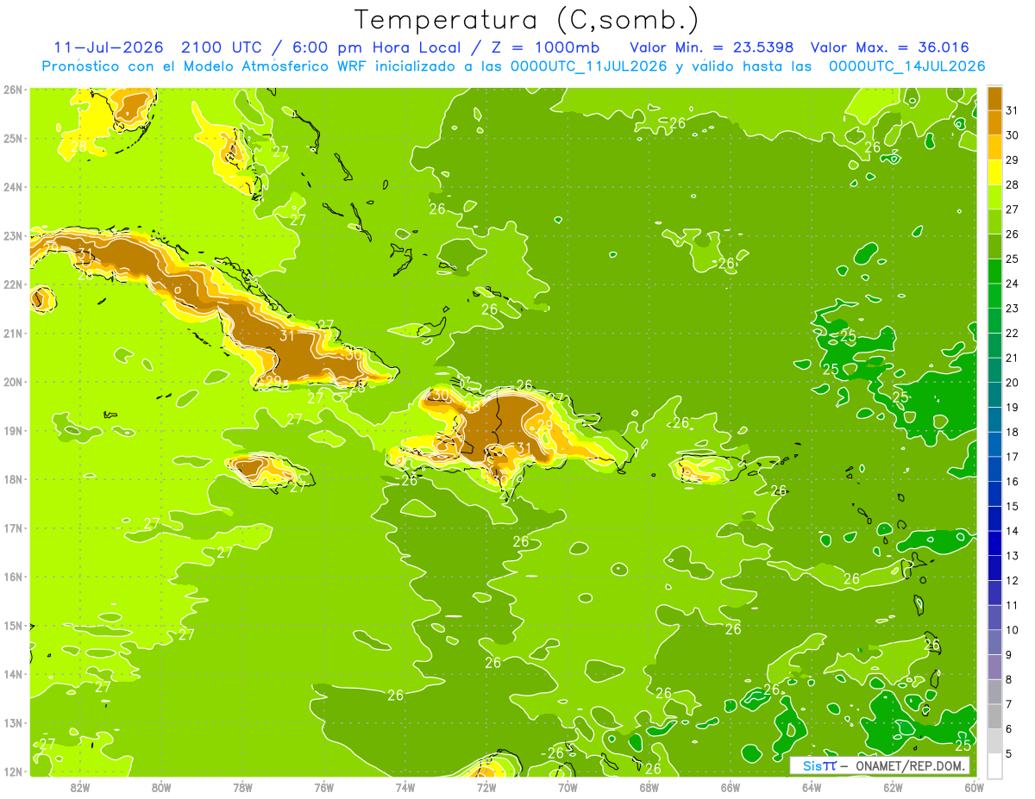Click the '18N' latitude axis label
This screenshot has width=1035, height=799.
(x=13, y=479)
